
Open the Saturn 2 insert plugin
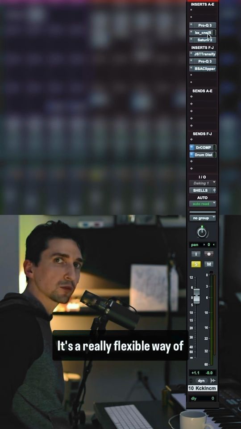(205, 40)
